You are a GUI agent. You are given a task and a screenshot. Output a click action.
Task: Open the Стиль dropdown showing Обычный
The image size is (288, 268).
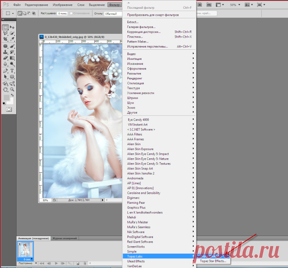[113, 14]
